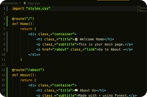Click the first return ( statement
The image size is (147, 97).
[28, 29]
